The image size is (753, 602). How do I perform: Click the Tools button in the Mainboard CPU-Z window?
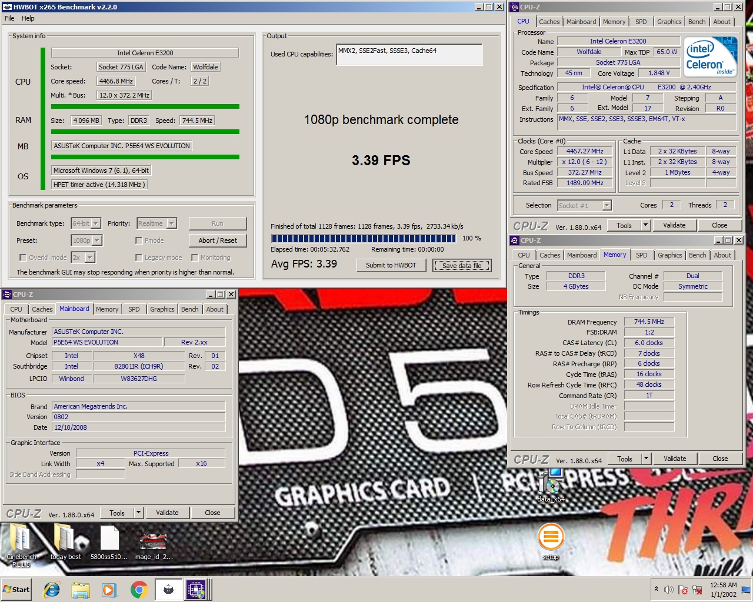pos(117,513)
